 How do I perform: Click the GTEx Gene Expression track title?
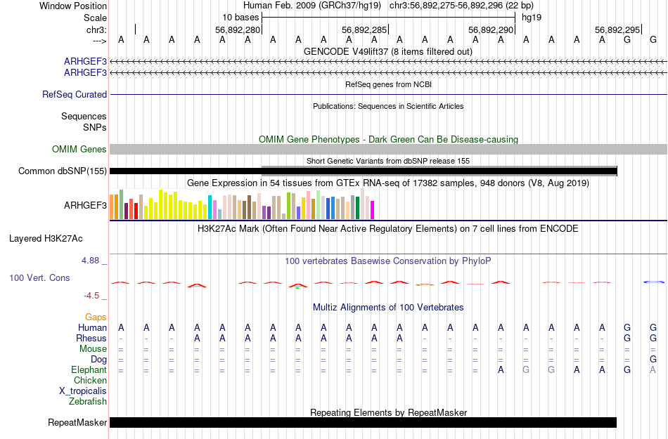point(387,183)
